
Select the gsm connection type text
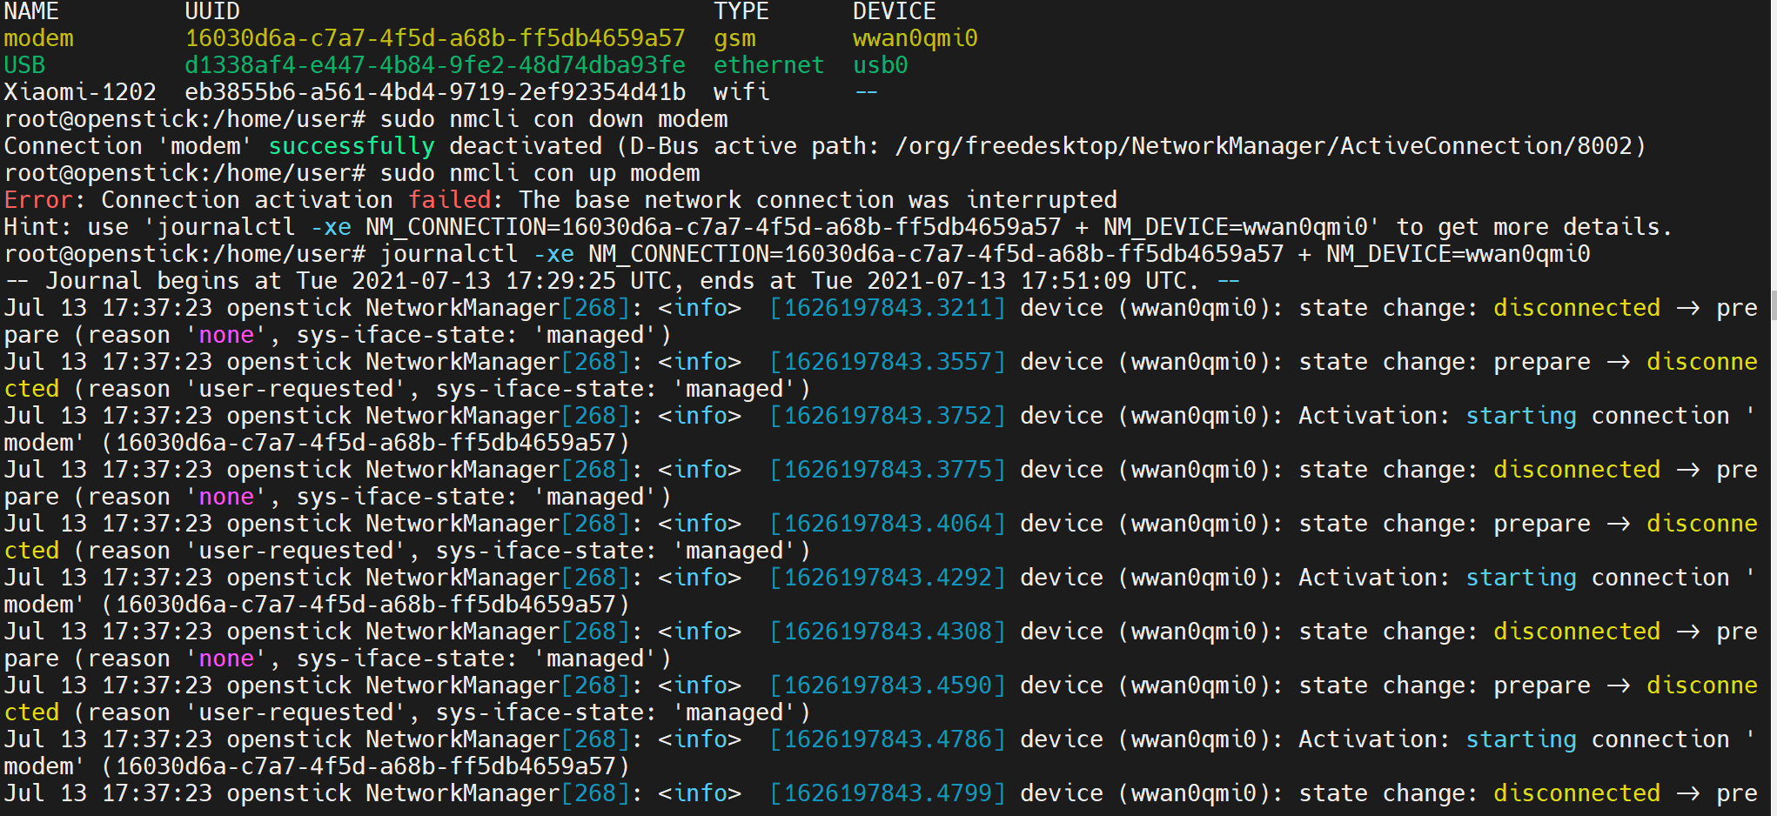734,38
